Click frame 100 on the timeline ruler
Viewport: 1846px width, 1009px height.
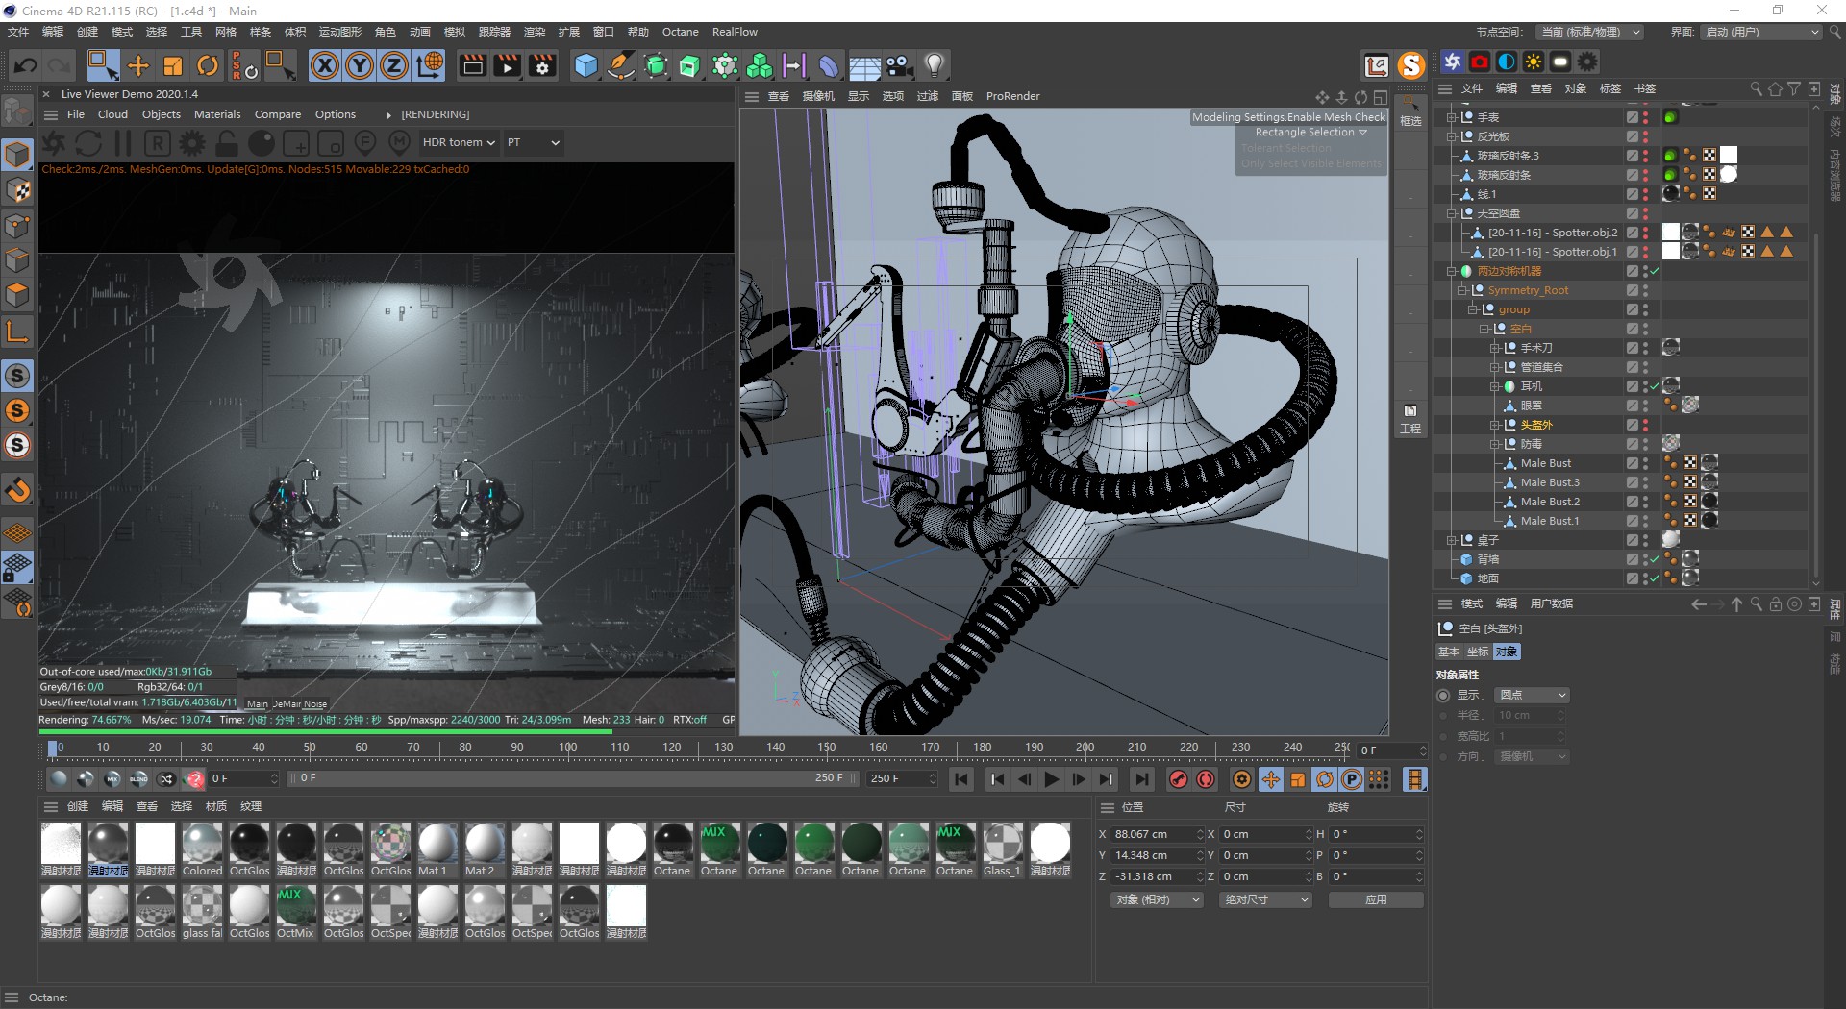coord(568,748)
